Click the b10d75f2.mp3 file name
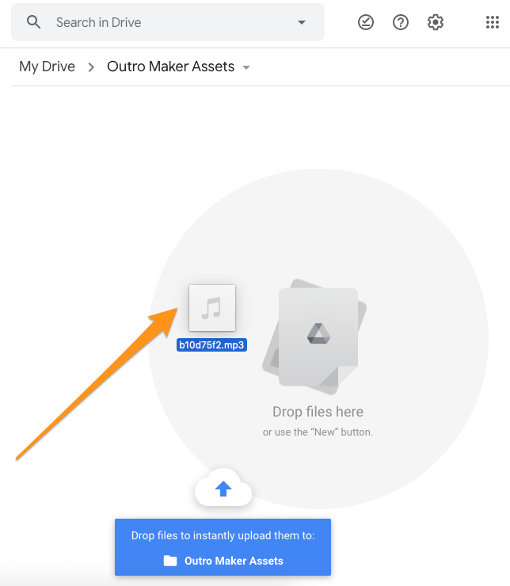The height and width of the screenshot is (586, 510). 211,345
